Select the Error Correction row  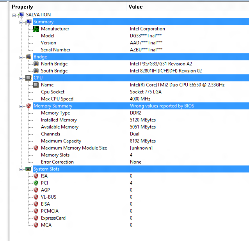point(141,162)
